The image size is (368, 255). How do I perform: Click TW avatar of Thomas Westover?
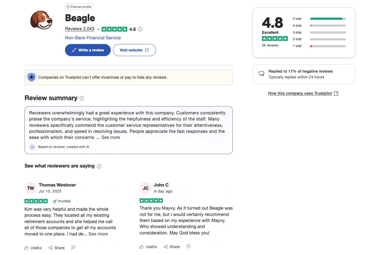[x=31, y=188]
